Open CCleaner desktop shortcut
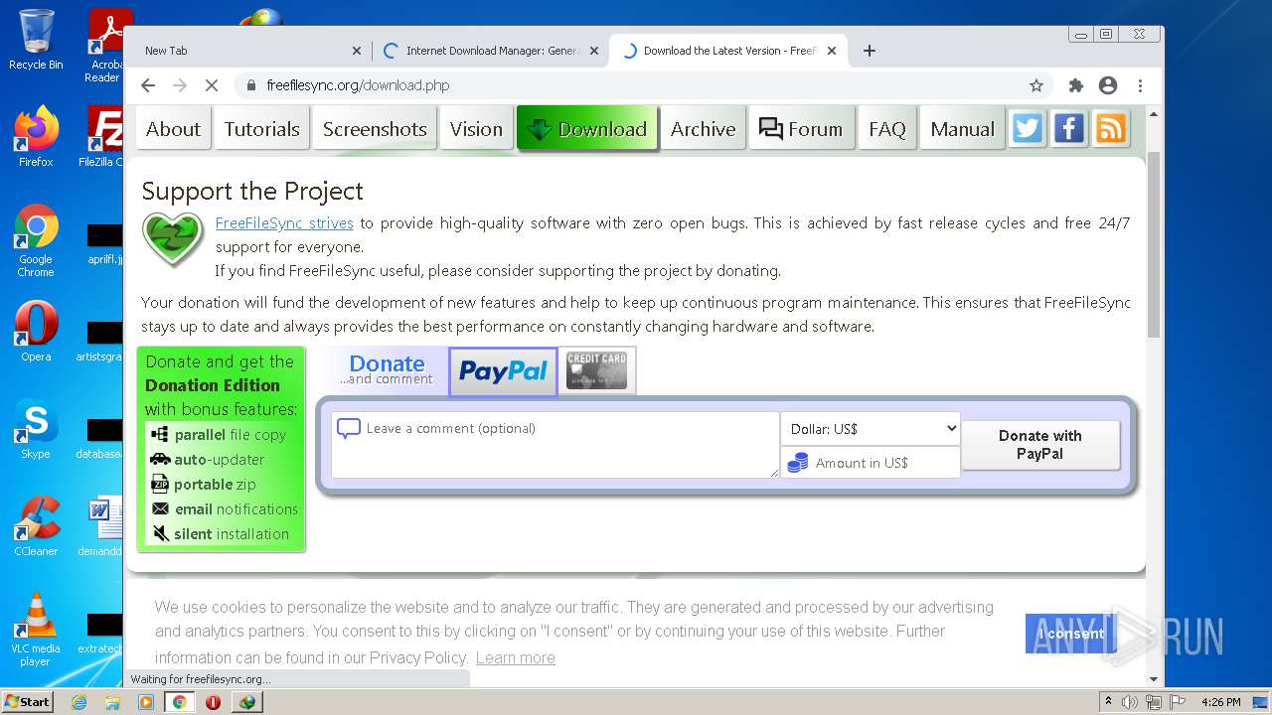 pyautogui.click(x=36, y=526)
